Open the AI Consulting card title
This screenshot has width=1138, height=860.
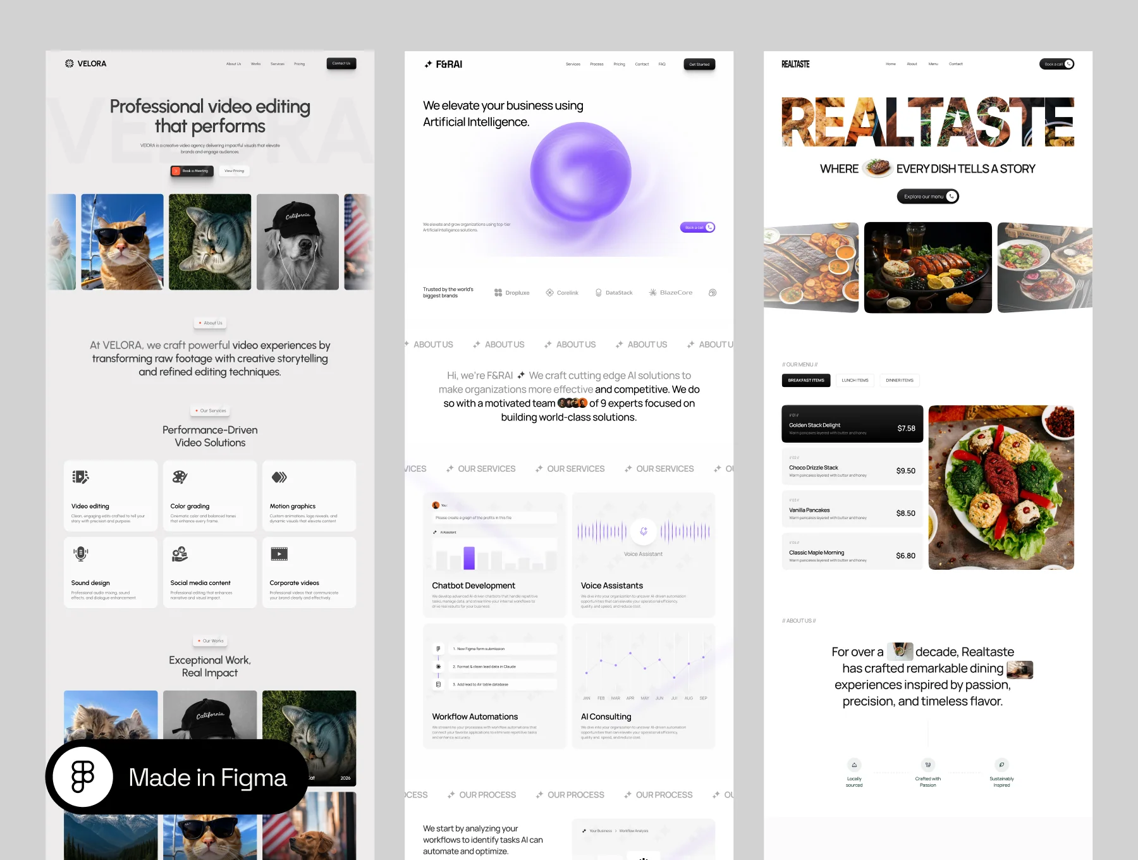[606, 716]
